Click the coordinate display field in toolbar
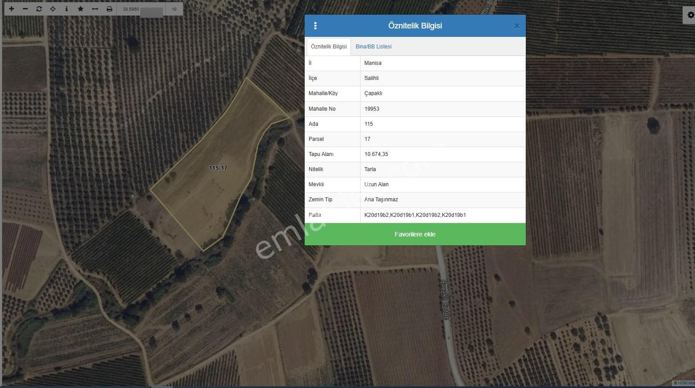 (x=141, y=9)
